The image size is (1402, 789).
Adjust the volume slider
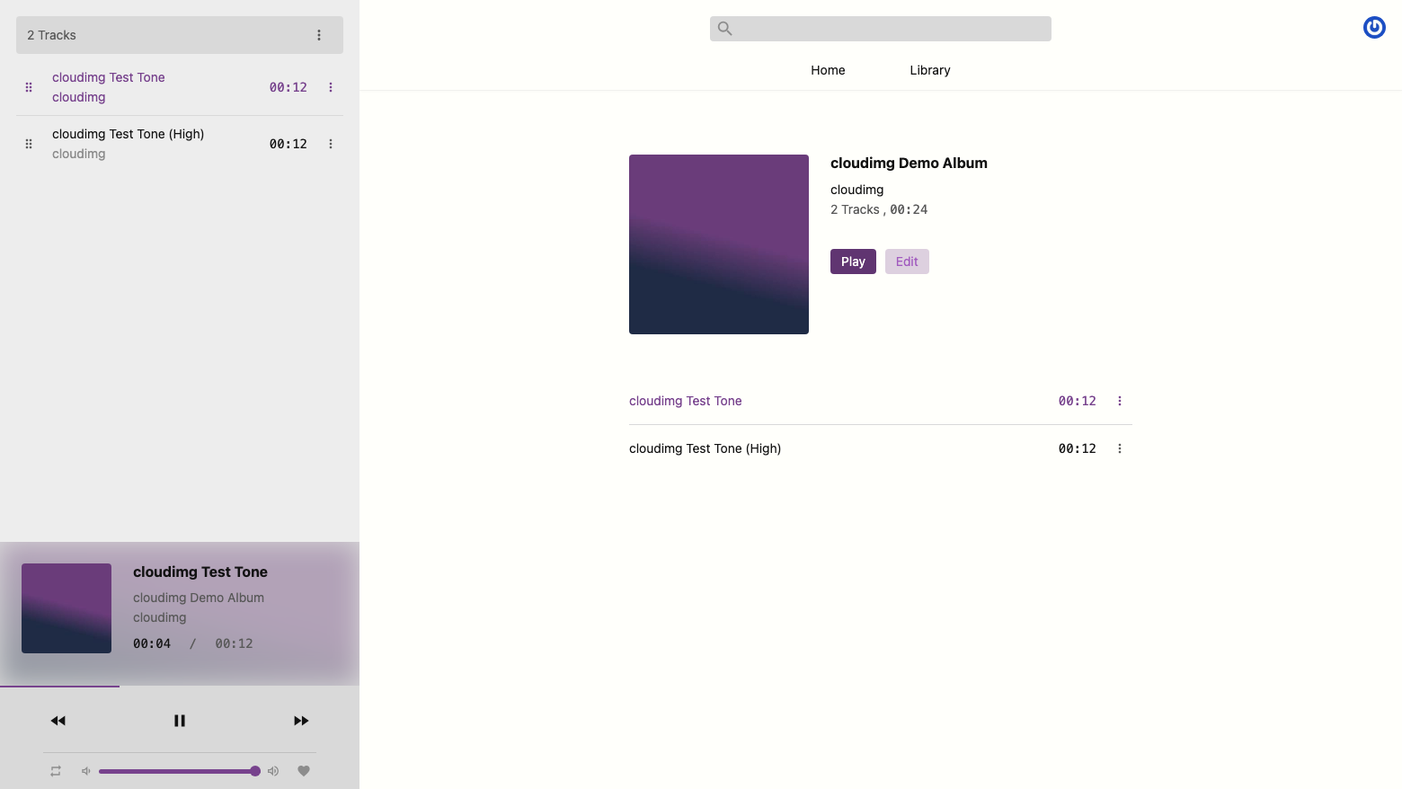click(x=180, y=771)
